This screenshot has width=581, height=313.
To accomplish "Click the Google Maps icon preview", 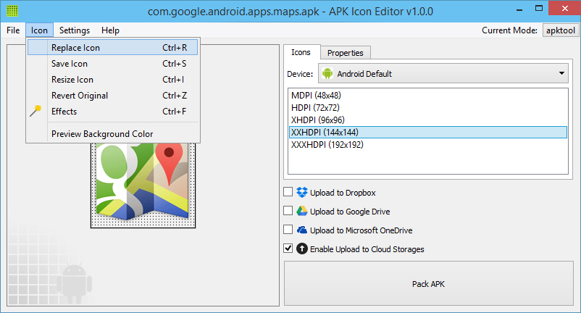I will click(140, 181).
